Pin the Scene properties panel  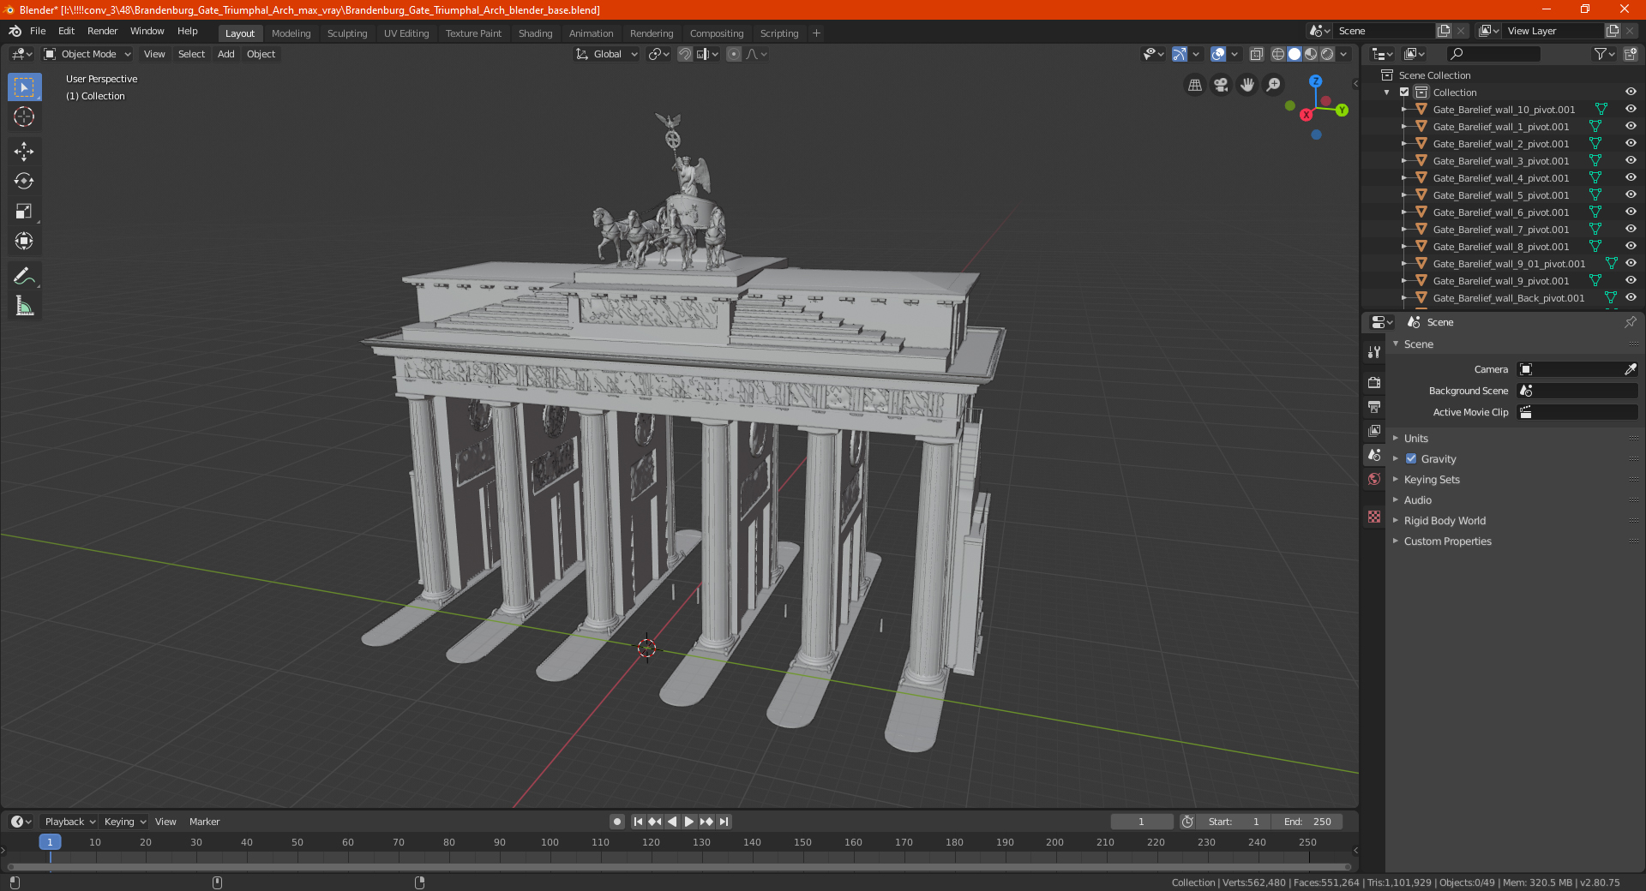point(1630,322)
